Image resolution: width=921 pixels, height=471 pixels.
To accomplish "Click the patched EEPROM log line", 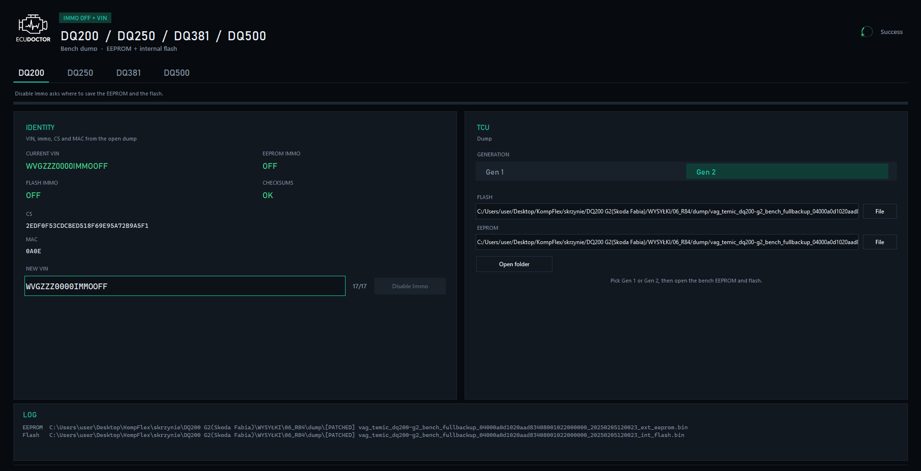I will click(355, 427).
